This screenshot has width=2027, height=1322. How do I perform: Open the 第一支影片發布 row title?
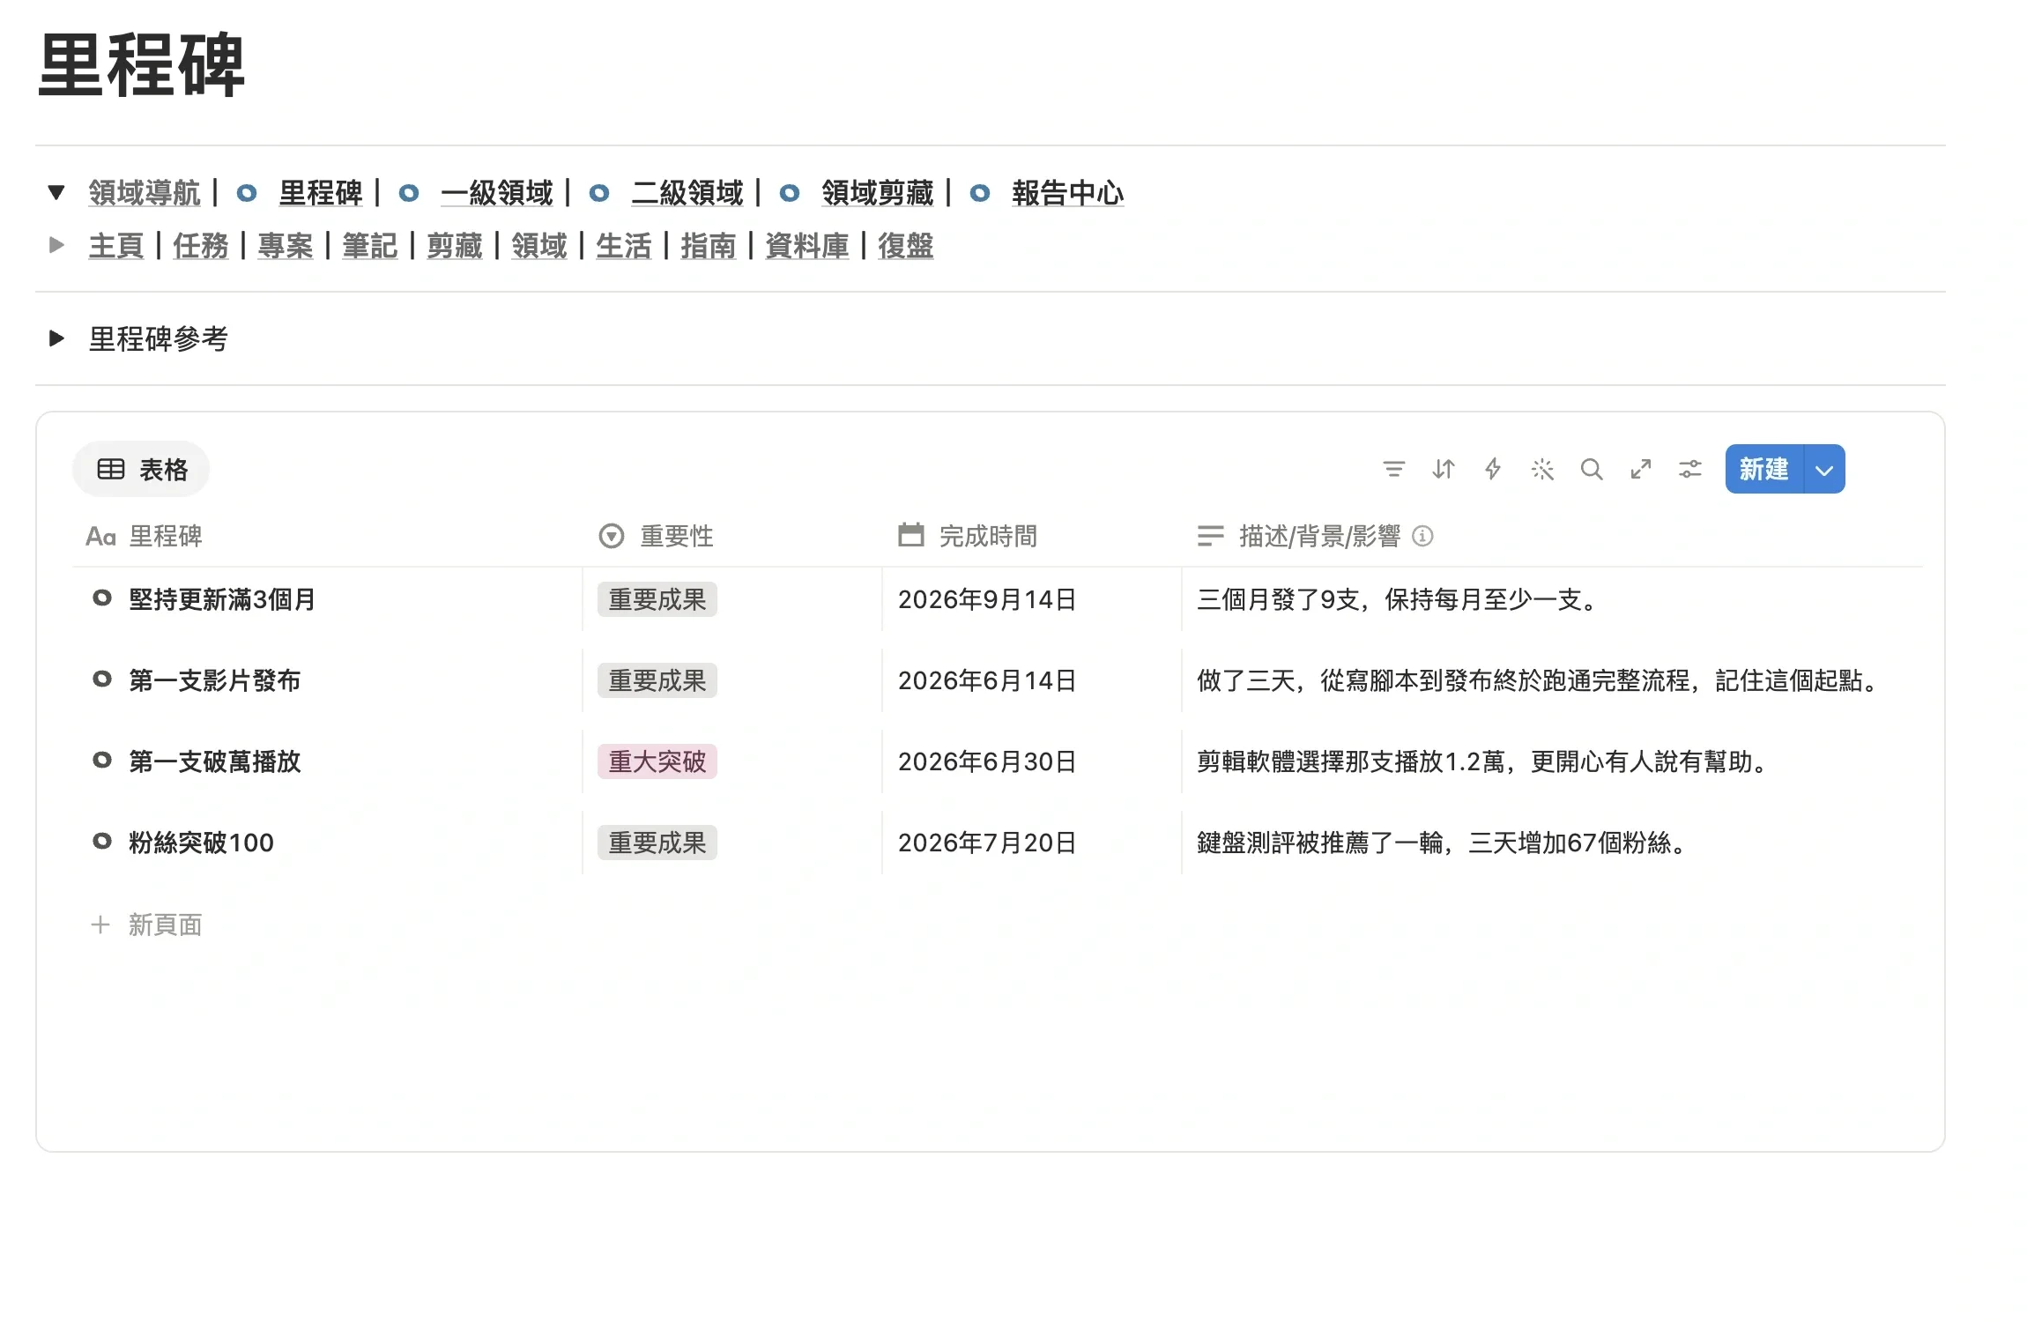pyautogui.click(x=215, y=680)
